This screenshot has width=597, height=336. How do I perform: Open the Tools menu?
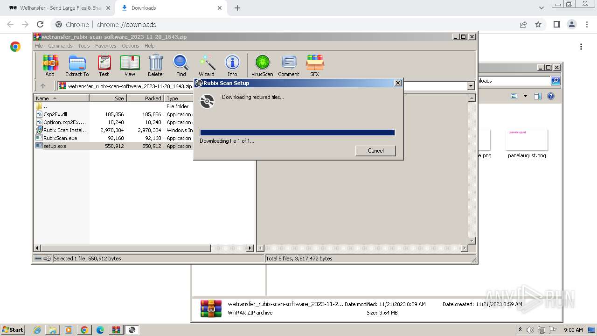(x=84, y=46)
